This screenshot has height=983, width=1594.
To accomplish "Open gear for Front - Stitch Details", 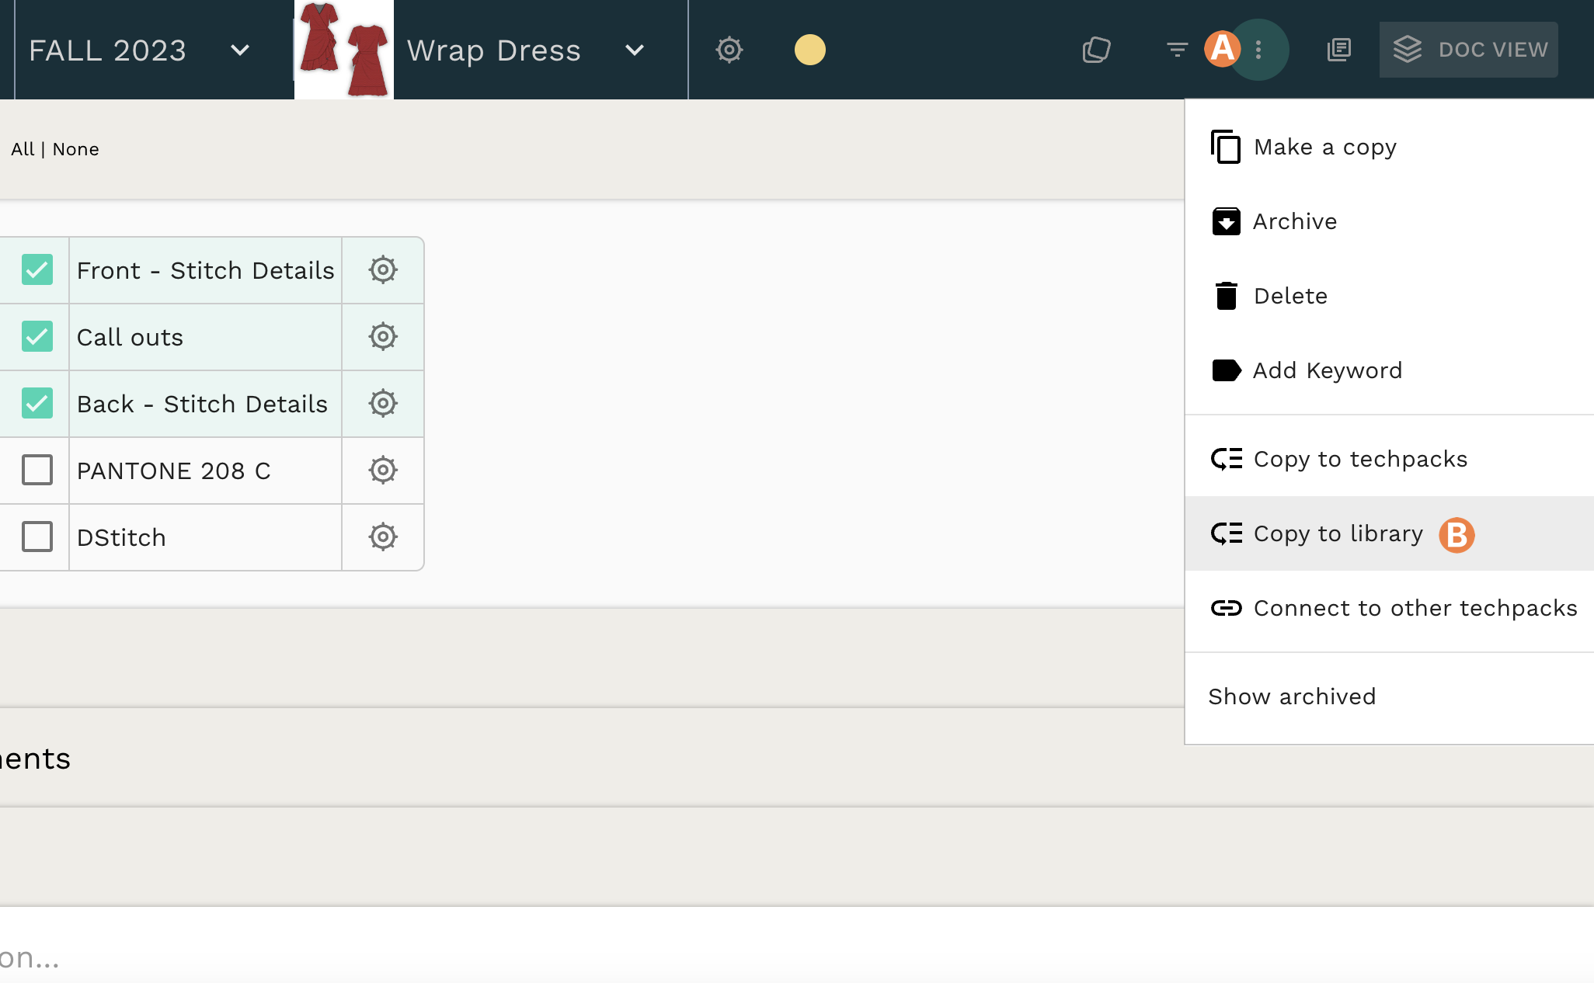I will click(x=383, y=270).
